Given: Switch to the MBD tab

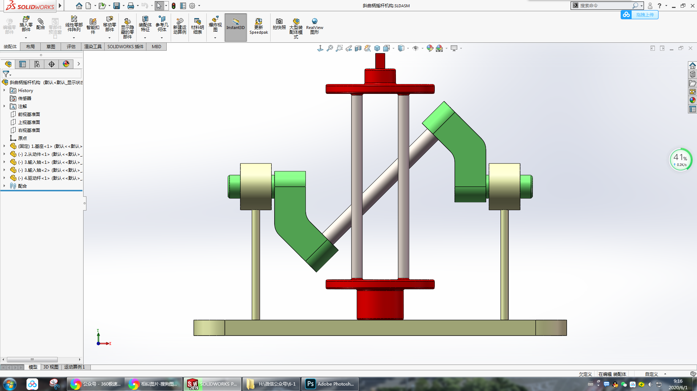Looking at the screenshot, I should [x=157, y=46].
